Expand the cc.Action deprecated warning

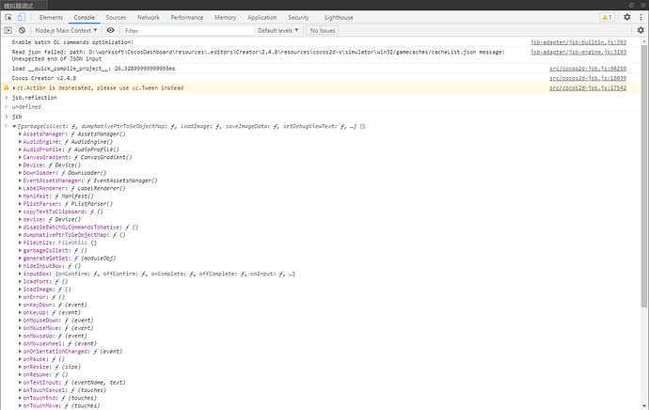14,88
